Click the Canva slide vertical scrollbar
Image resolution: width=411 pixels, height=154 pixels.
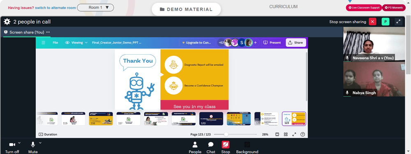point(306,76)
